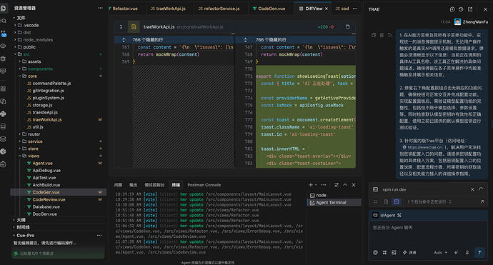Attach image to chat input
Viewport: 493px width, 265px height.
[394, 252]
